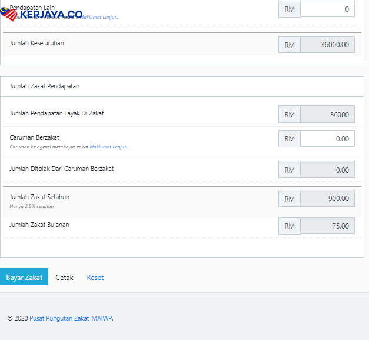Open Maklumat Lanjut link under Caruman Berzakat
369x340 pixels.
pyautogui.click(x=109, y=147)
